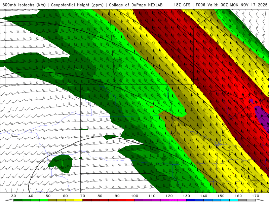Viewport: 269px width, 202px height.
Task: Click the 150 label on the color scale
Action: point(221,196)
